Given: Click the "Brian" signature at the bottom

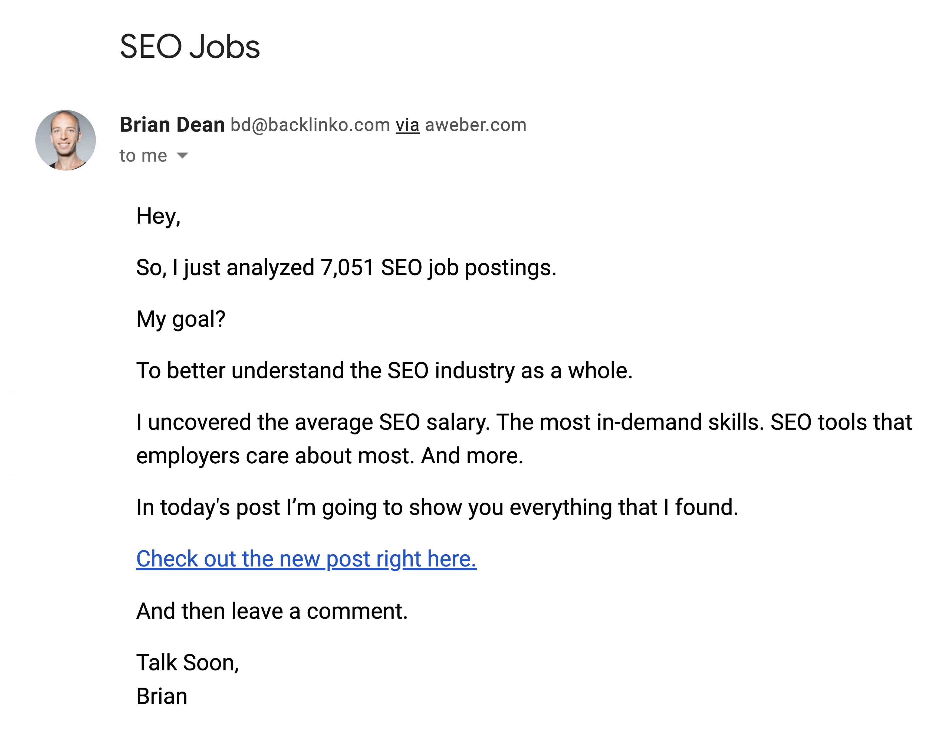Looking at the screenshot, I should tap(162, 697).
